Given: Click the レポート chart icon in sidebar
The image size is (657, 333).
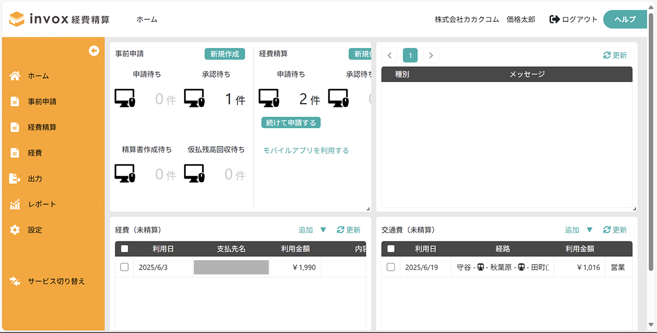Looking at the screenshot, I should [x=15, y=204].
